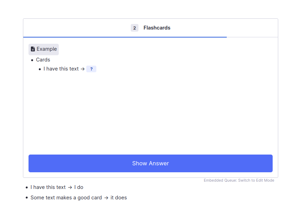Screen dimensions: 289x207
Task: Click the arrow before the question mark badge
Action: click(83, 69)
